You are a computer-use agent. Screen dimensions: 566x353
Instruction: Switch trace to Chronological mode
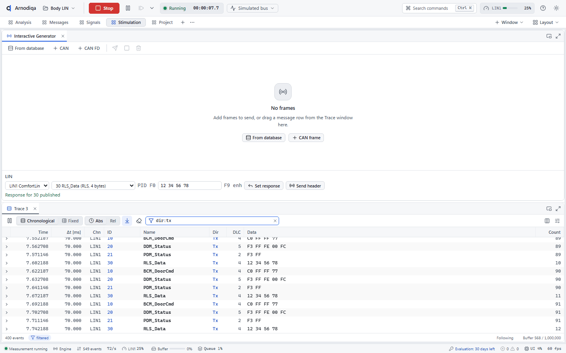(38, 221)
